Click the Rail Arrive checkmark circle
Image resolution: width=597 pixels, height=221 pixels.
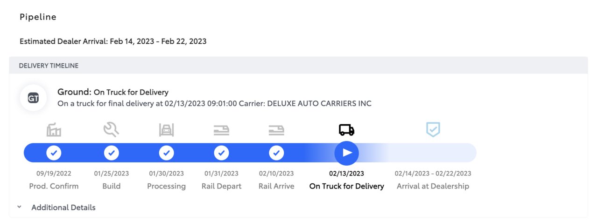point(276,153)
